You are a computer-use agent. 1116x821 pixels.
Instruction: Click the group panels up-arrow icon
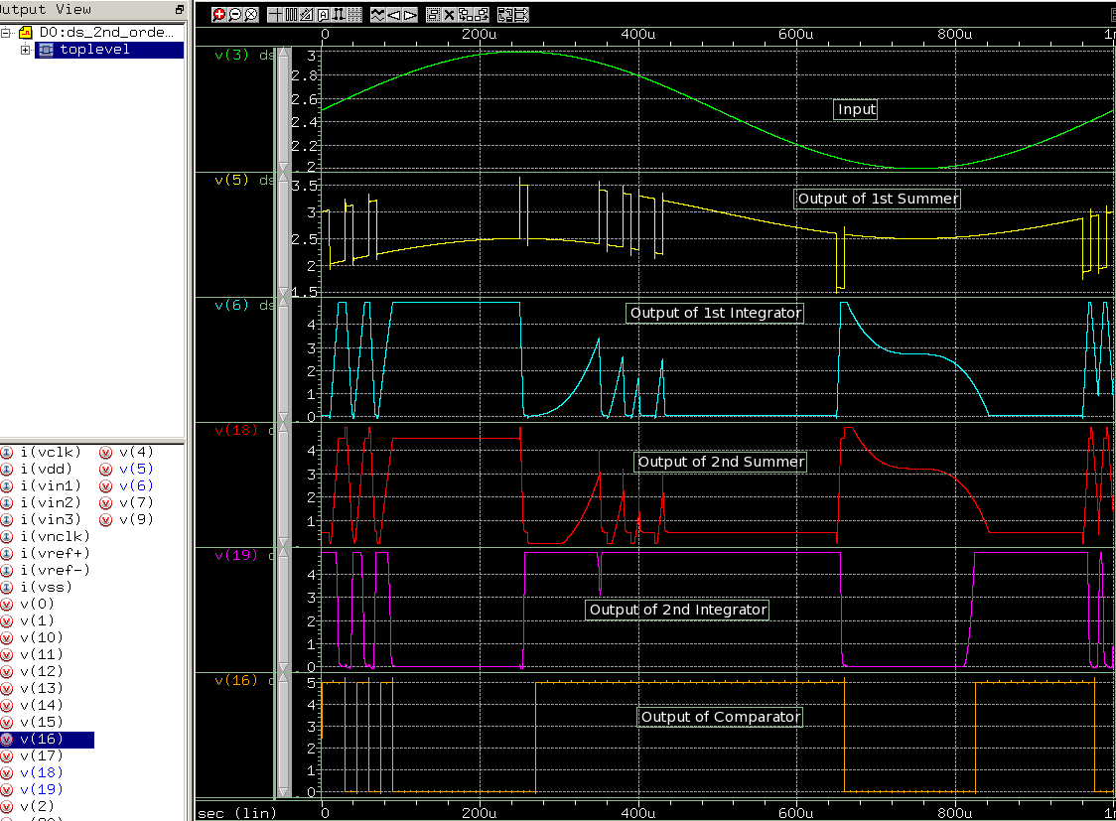click(482, 15)
